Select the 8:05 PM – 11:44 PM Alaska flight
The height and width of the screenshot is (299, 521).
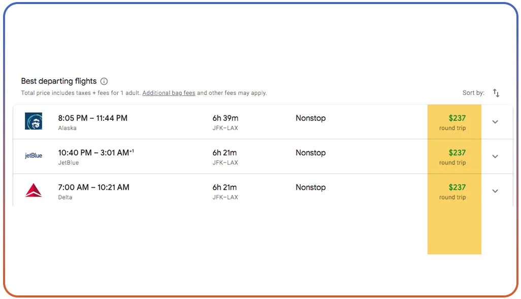[x=93, y=118]
